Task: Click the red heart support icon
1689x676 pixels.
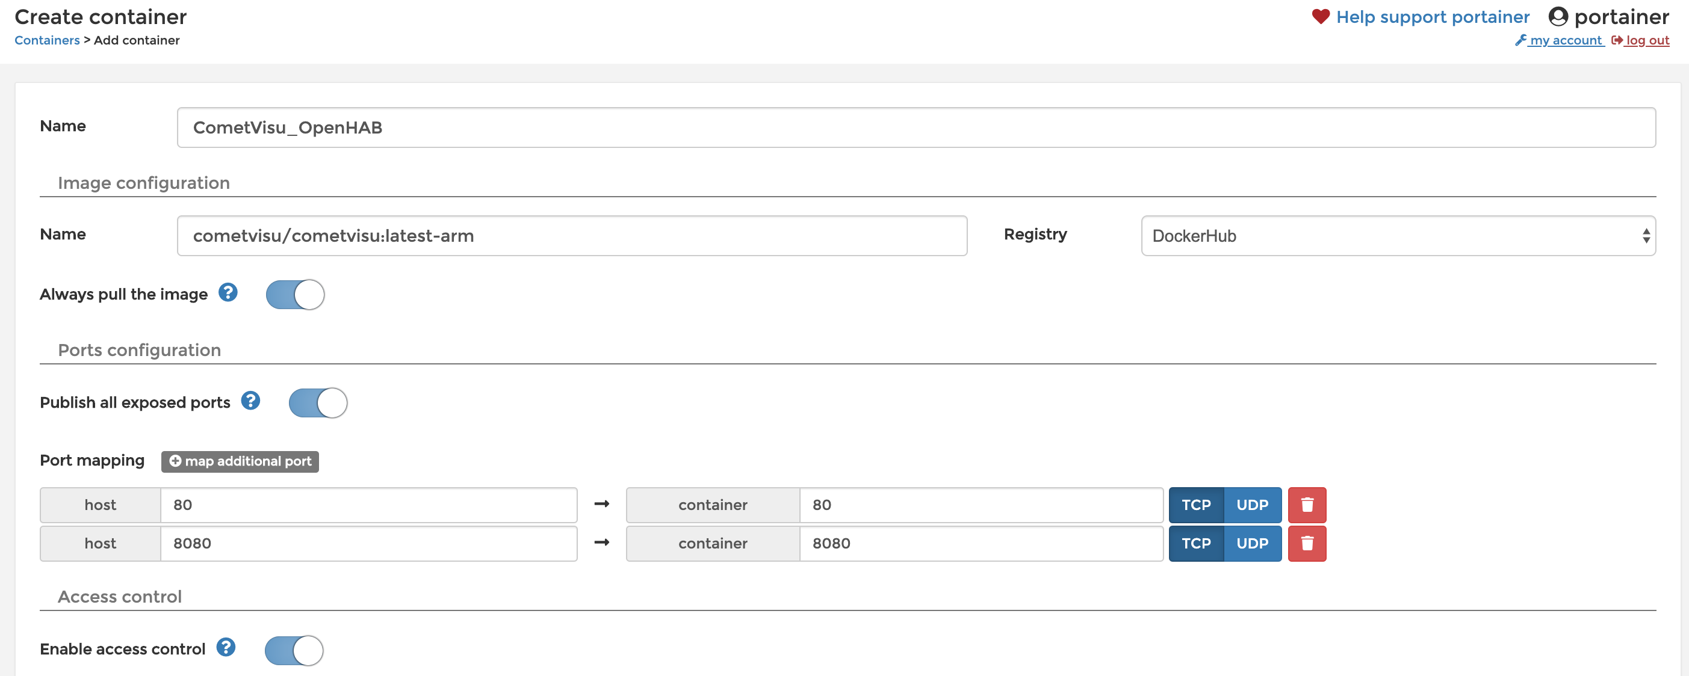Action: tap(1321, 16)
